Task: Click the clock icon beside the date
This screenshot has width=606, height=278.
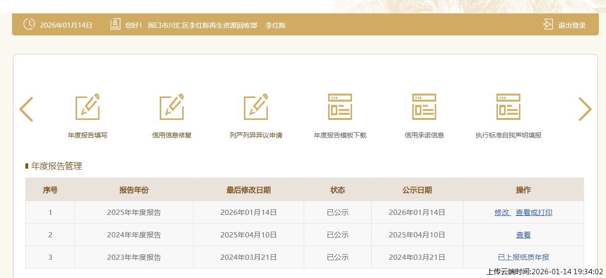Action: click(x=29, y=24)
